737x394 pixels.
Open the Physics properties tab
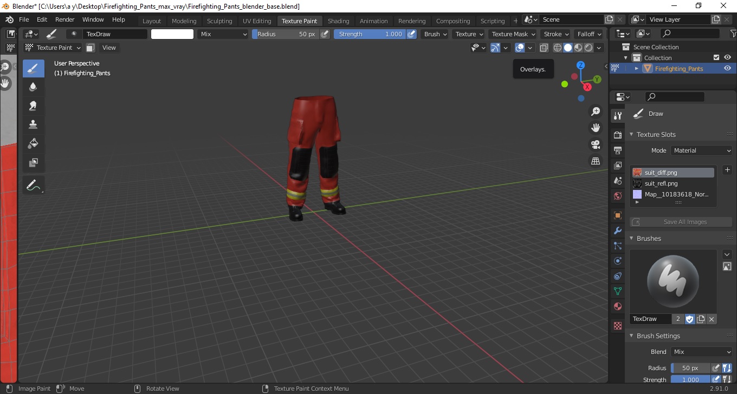[617, 261]
